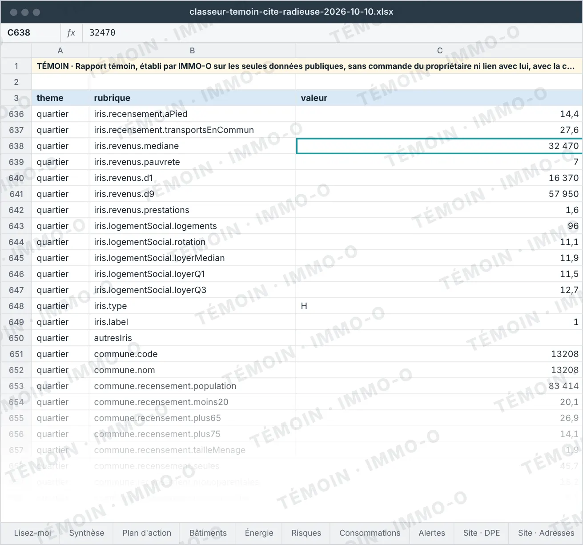Select the iris.revenus.prestations cell
This screenshot has height=545, width=583.
pyautogui.click(x=193, y=210)
